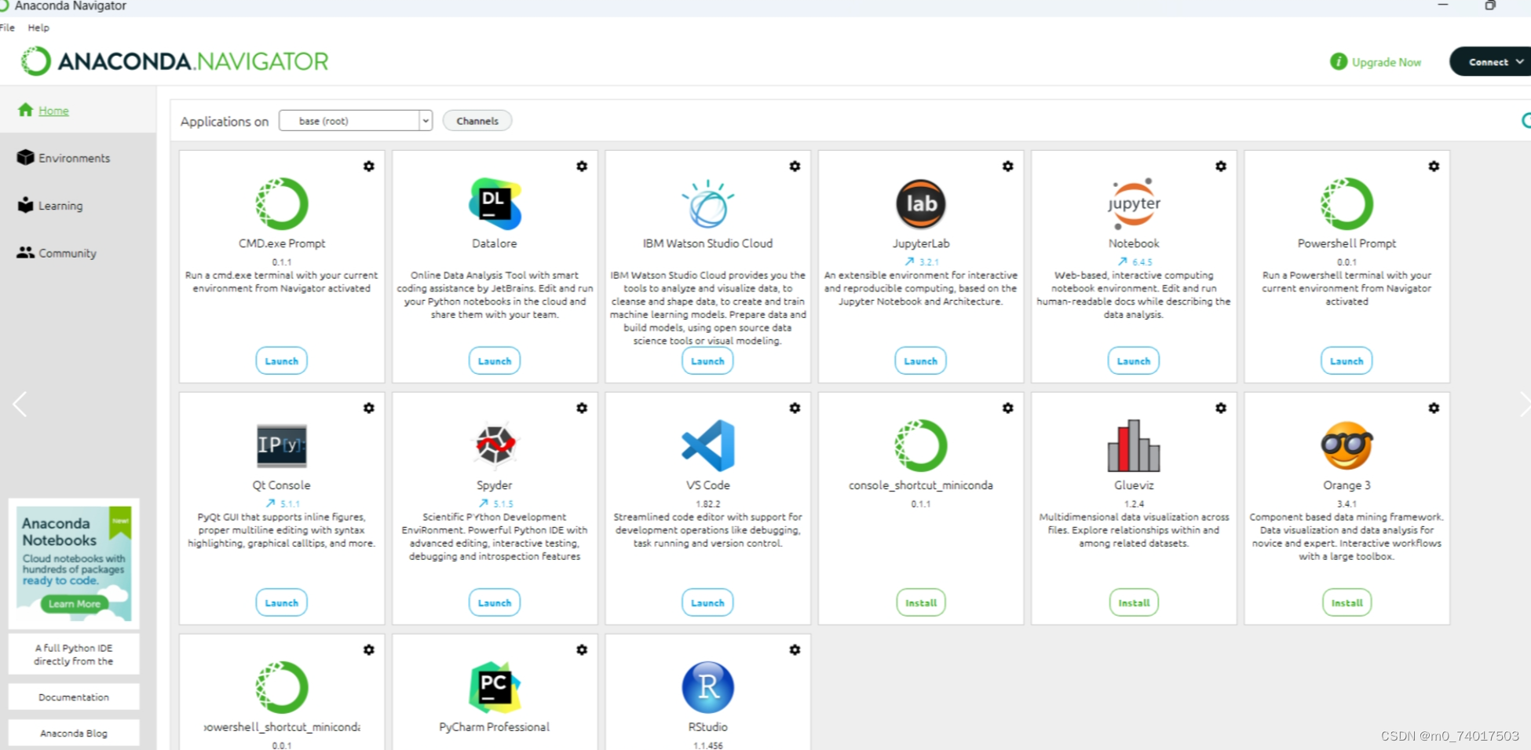Select the Learning sidebar icon
The height and width of the screenshot is (750, 1531).
point(26,205)
